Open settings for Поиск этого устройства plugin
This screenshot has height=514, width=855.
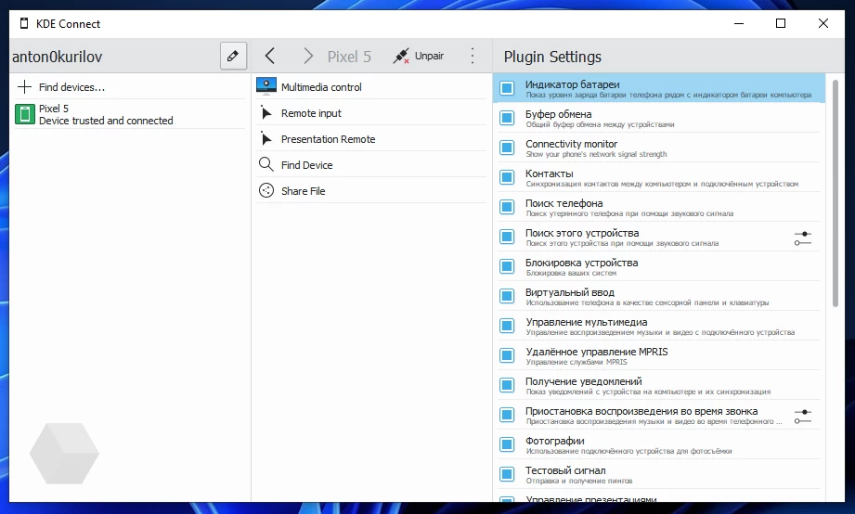(x=803, y=238)
